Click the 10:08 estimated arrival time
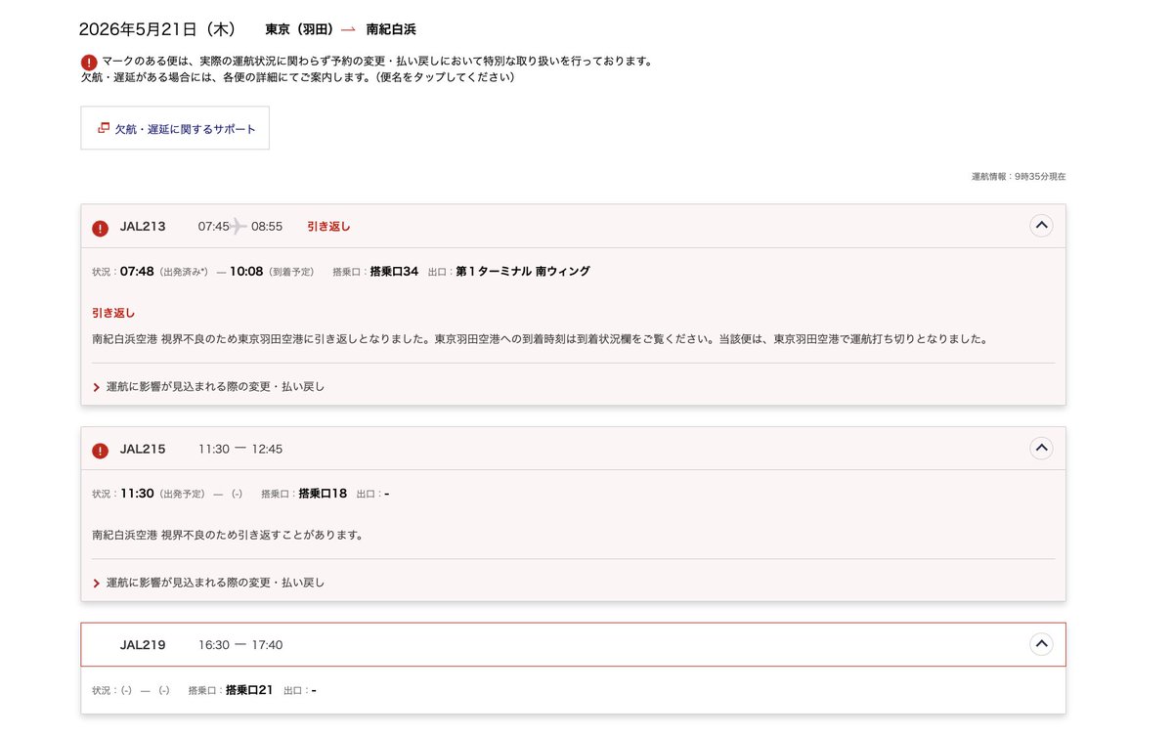The width and height of the screenshot is (1173, 737). [246, 272]
